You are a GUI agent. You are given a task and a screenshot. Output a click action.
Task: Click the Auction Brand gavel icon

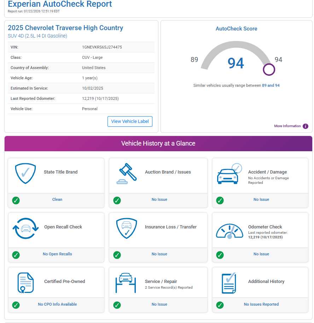127,174
